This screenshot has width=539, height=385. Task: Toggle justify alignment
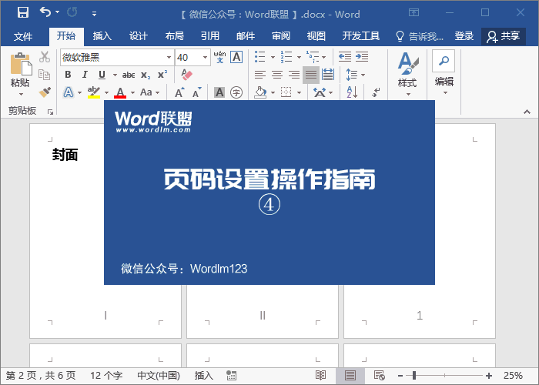(311, 75)
